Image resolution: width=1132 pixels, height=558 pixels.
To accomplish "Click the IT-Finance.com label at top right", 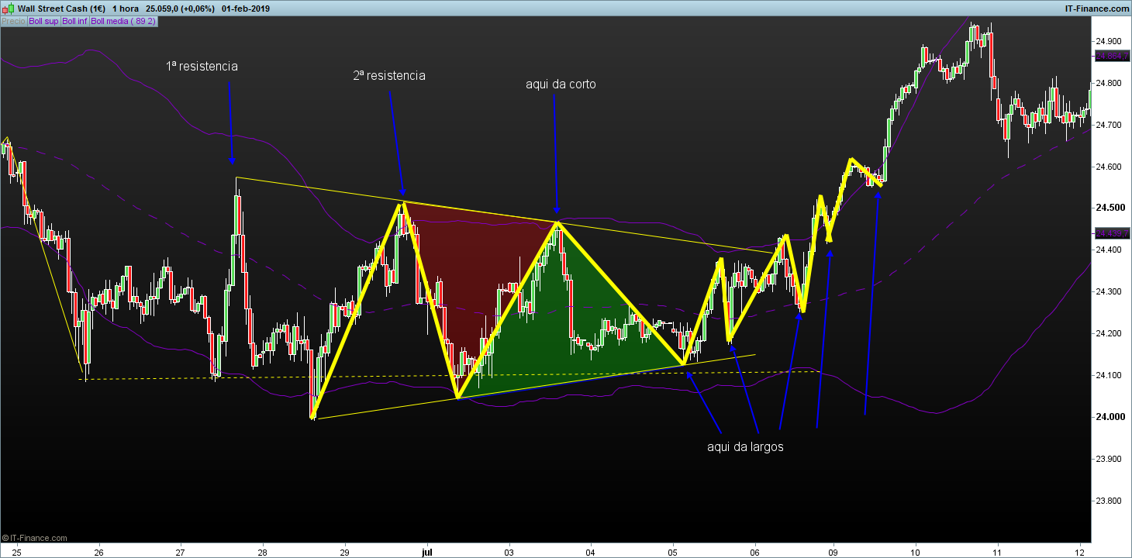I will coord(1099,8).
